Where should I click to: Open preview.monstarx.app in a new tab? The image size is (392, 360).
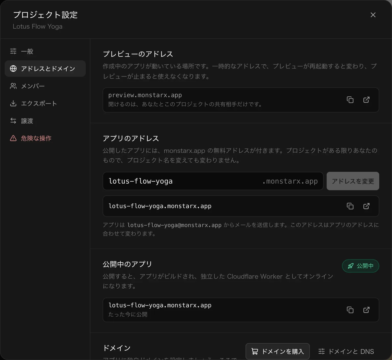366,100
